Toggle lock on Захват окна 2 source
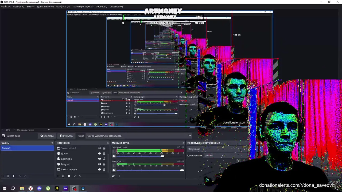This screenshot has height=192, width=342. tap(104, 148)
